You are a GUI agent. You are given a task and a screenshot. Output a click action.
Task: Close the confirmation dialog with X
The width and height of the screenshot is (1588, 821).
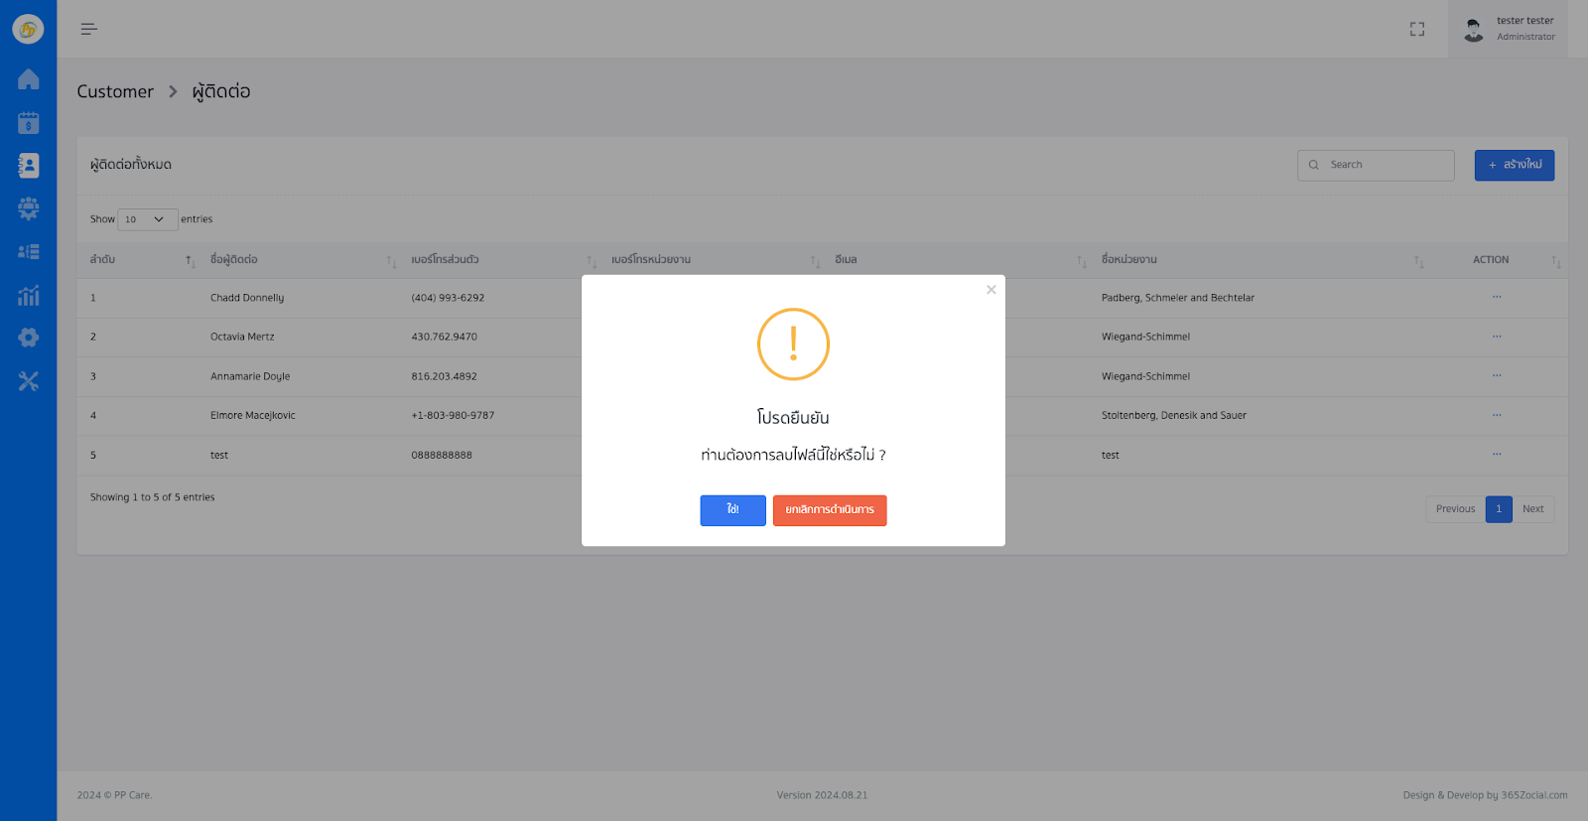click(x=991, y=290)
